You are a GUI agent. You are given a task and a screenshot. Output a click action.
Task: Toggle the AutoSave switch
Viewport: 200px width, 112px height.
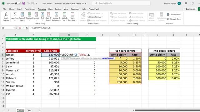(x=17, y=3)
